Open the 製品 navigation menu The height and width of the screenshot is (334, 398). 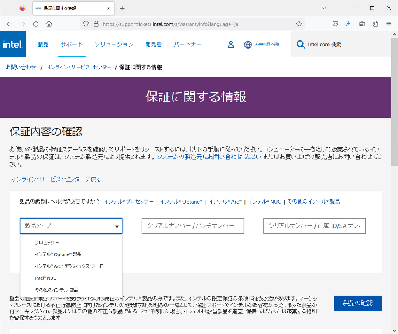pyautogui.click(x=43, y=44)
